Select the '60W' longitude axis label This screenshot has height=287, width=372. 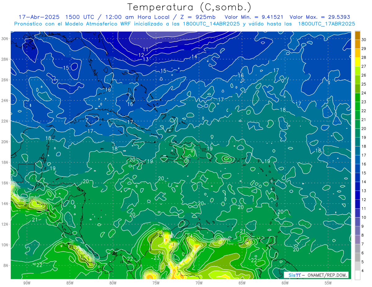click(x=285, y=283)
